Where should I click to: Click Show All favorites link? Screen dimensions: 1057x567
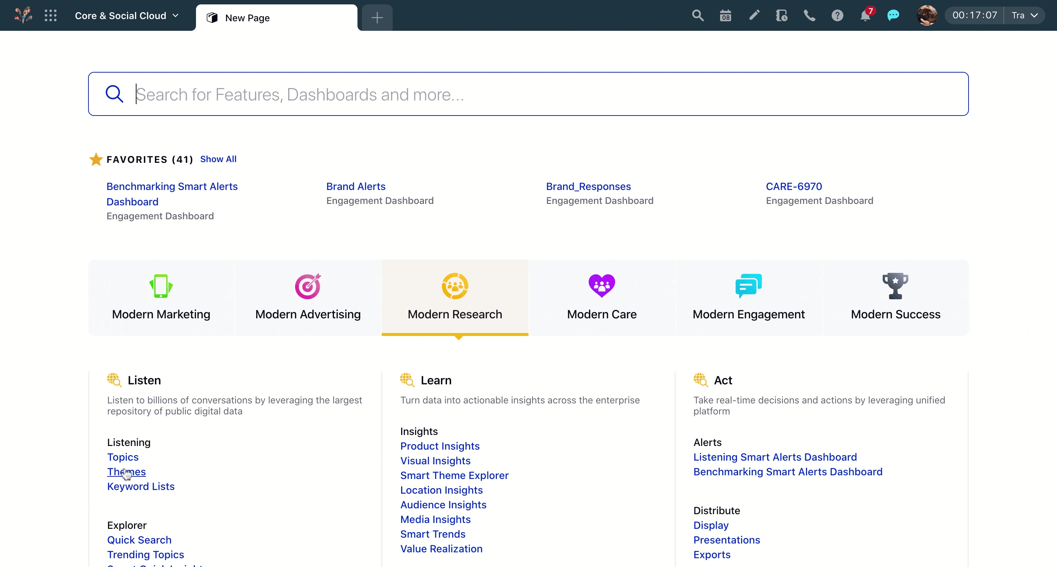(x=218, y=159)
